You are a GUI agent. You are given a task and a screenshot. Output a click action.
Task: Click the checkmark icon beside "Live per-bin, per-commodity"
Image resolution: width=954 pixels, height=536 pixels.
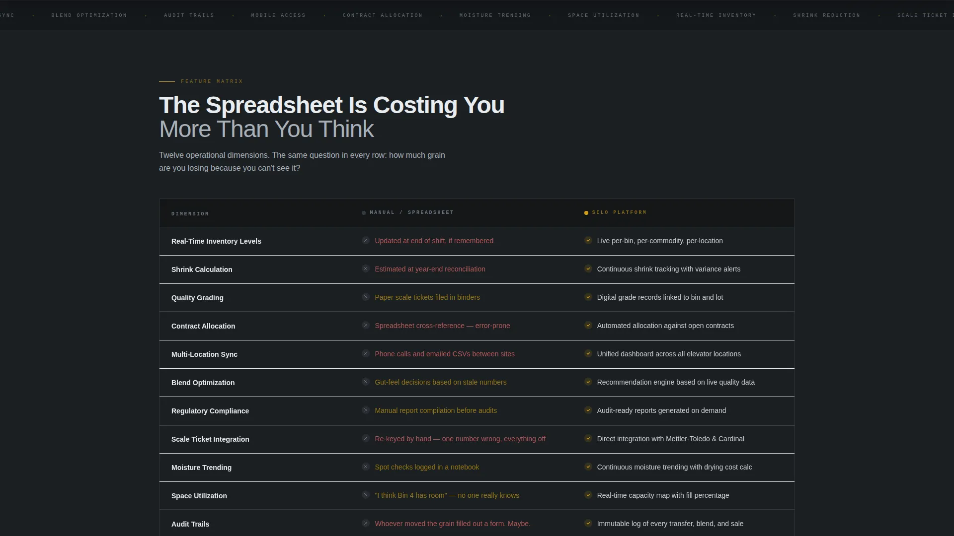pos(588,241)
